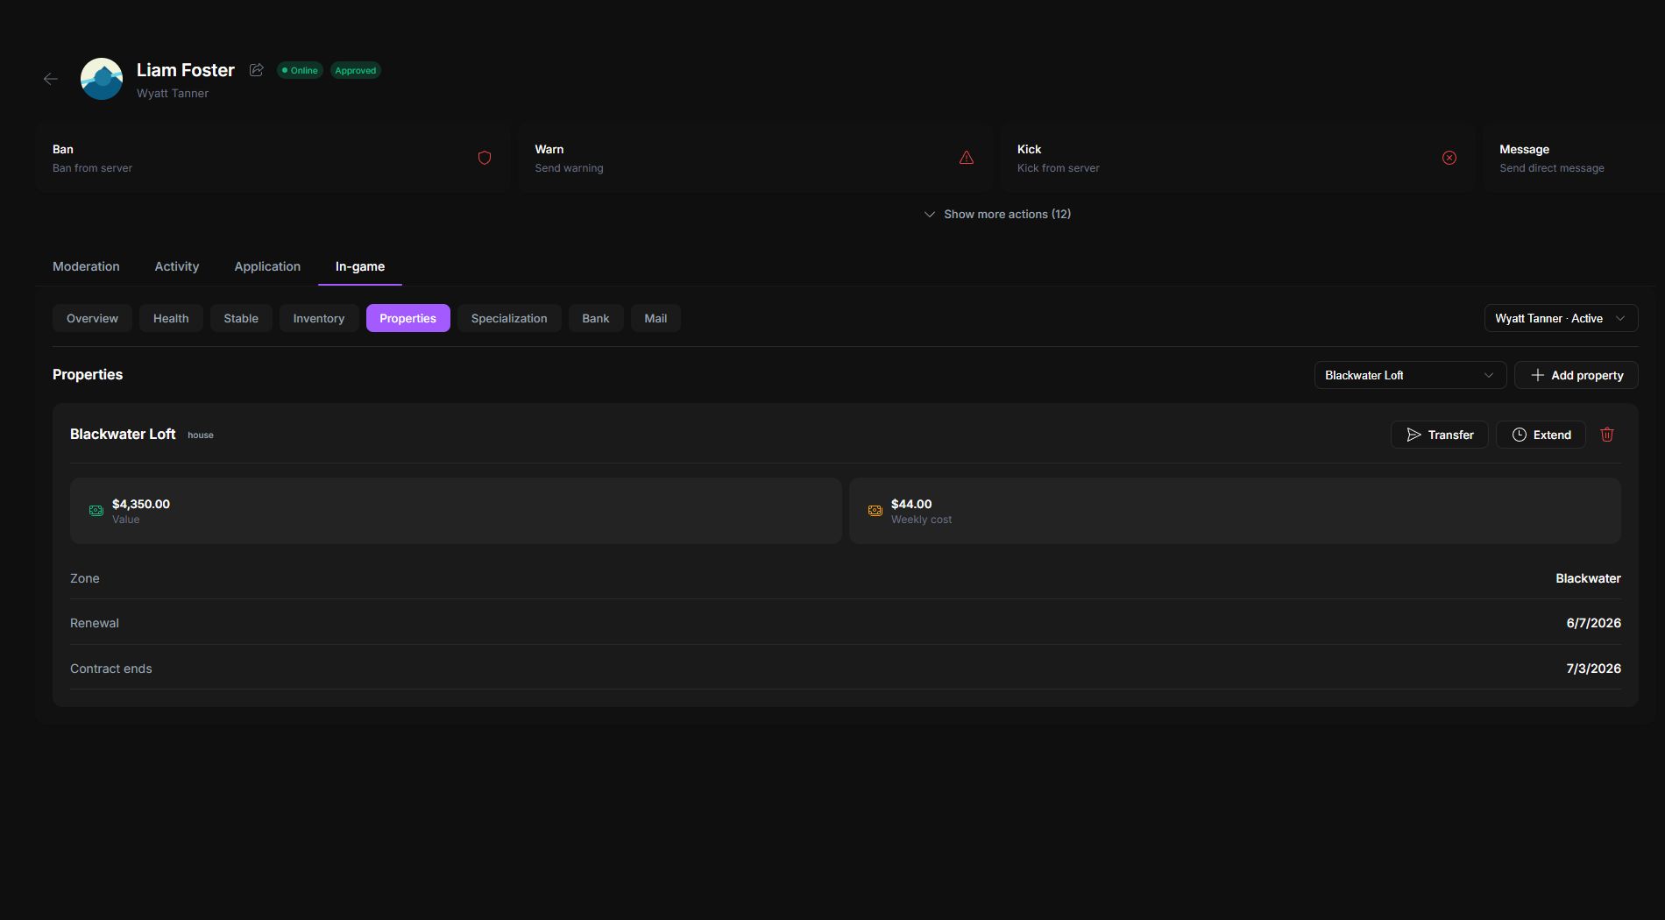
Task: Open the Wyatt Tanner · Active character dropdown
Action: [x=1562, y=318]
